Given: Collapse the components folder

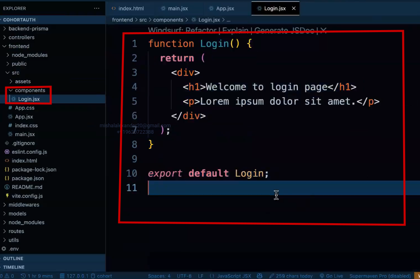Looking at the screenshot, I should pyautogui.click(x=30, y=90).
